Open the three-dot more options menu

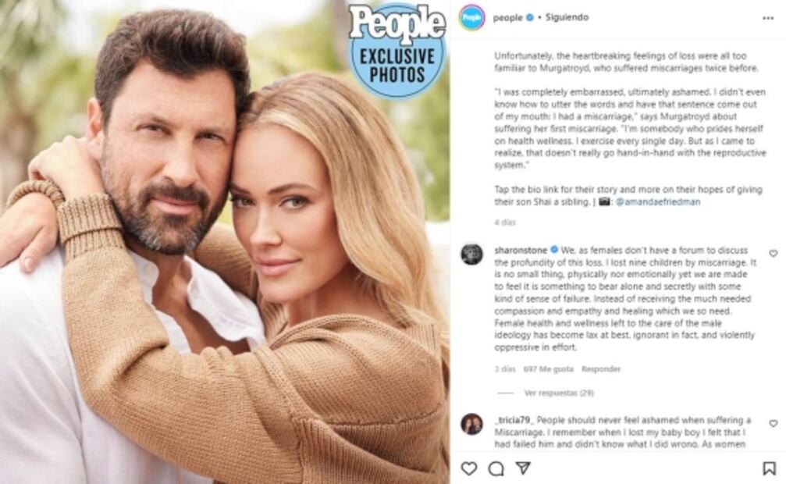point(768,18)
